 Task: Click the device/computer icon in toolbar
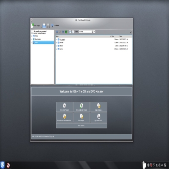pyautogui.click(x=52, y=26)
